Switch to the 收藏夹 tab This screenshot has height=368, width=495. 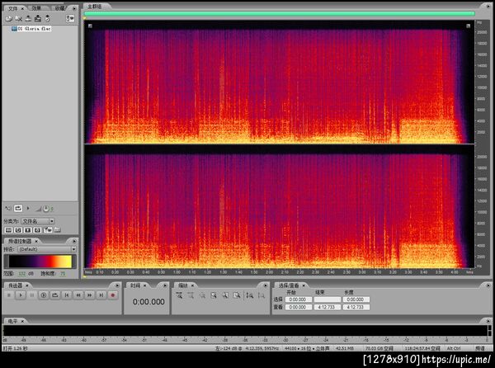(61, 8)
